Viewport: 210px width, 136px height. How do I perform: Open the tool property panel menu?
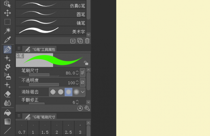[19, 48]
